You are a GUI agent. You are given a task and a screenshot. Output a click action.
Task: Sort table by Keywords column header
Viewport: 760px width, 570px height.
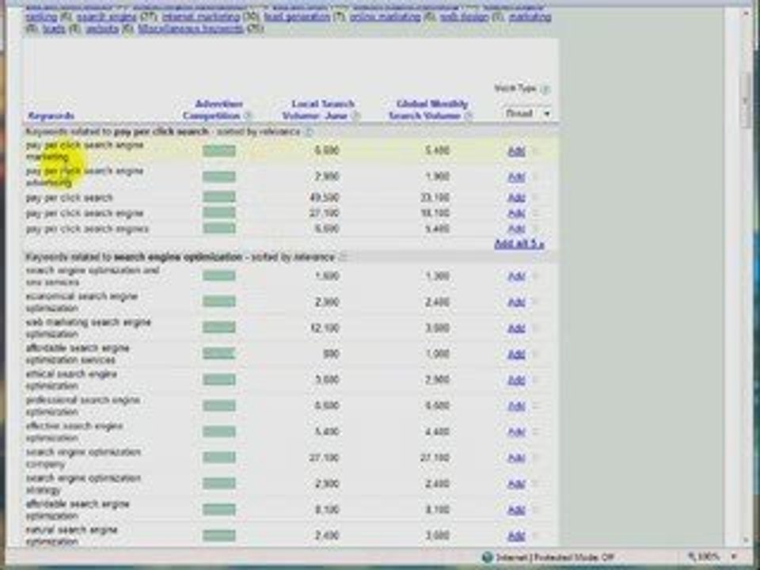coord(51,116)
